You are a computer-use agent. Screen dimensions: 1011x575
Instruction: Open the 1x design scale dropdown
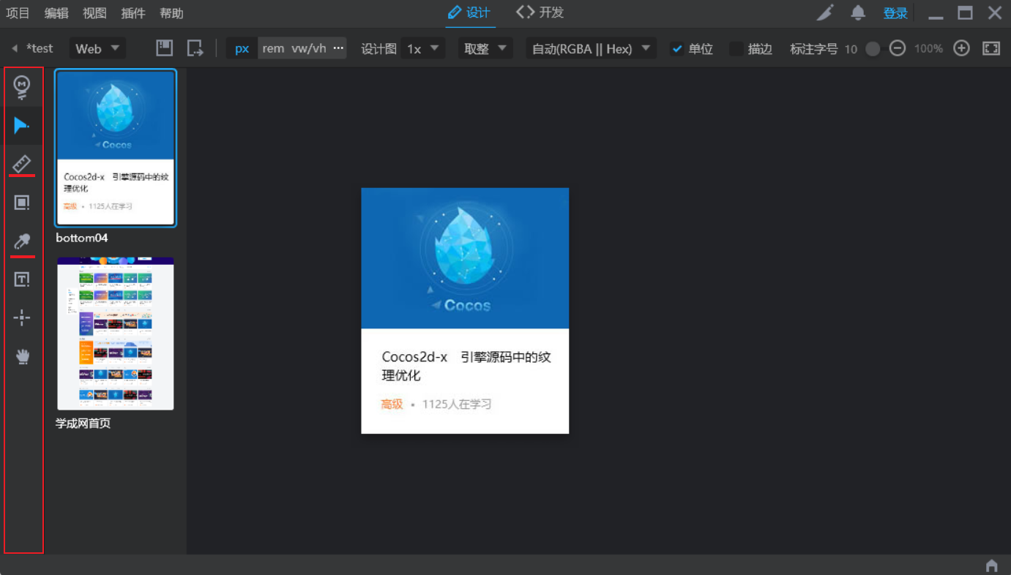(423, 48)
